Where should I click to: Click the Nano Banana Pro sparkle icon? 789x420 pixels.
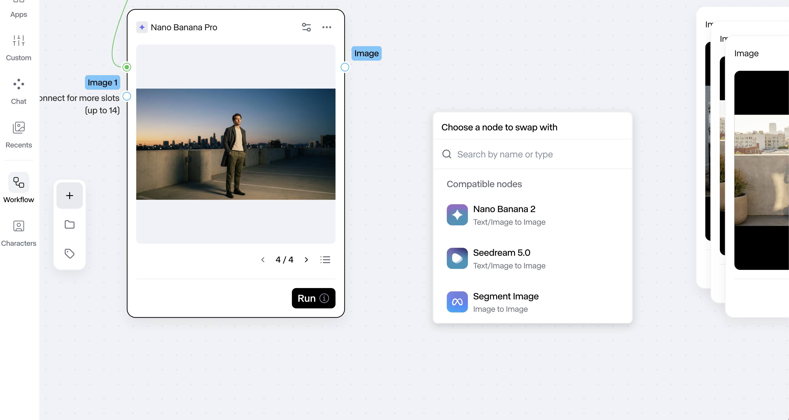point(142,27)
